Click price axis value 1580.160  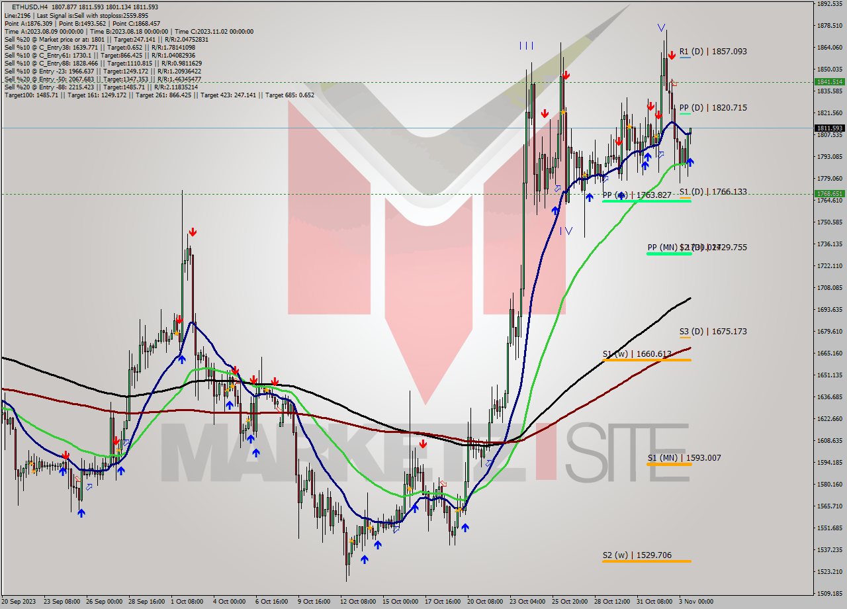click(x=829, y=485)
